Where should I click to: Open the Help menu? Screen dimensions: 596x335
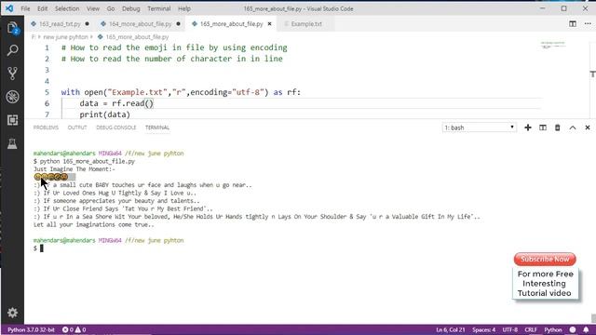point(184,8)
